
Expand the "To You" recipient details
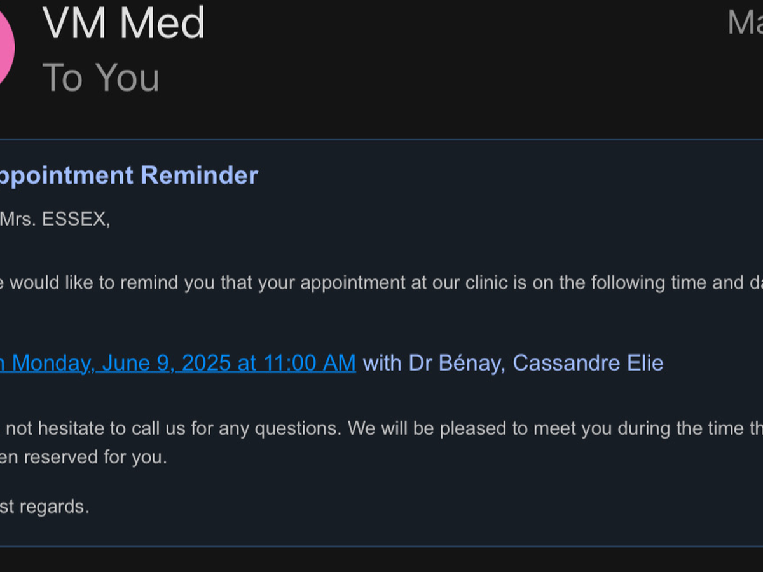[x=100, y=78]
